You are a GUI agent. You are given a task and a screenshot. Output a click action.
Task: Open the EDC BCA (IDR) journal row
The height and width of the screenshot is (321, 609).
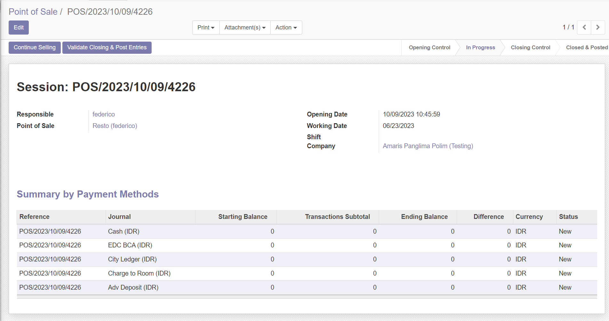pos(307,245)
